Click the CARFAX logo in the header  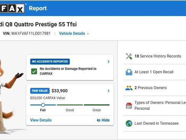(x=12, y=8)
